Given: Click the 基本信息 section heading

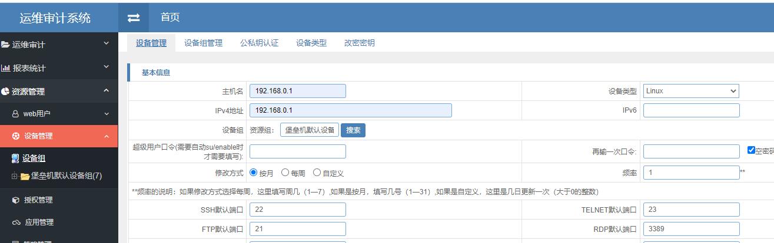Looking at the screenshot, I should pyautogui.click(x=156, y=73).
